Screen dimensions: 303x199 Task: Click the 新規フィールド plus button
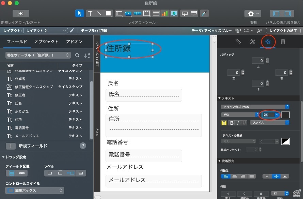[x=11, y=146]
